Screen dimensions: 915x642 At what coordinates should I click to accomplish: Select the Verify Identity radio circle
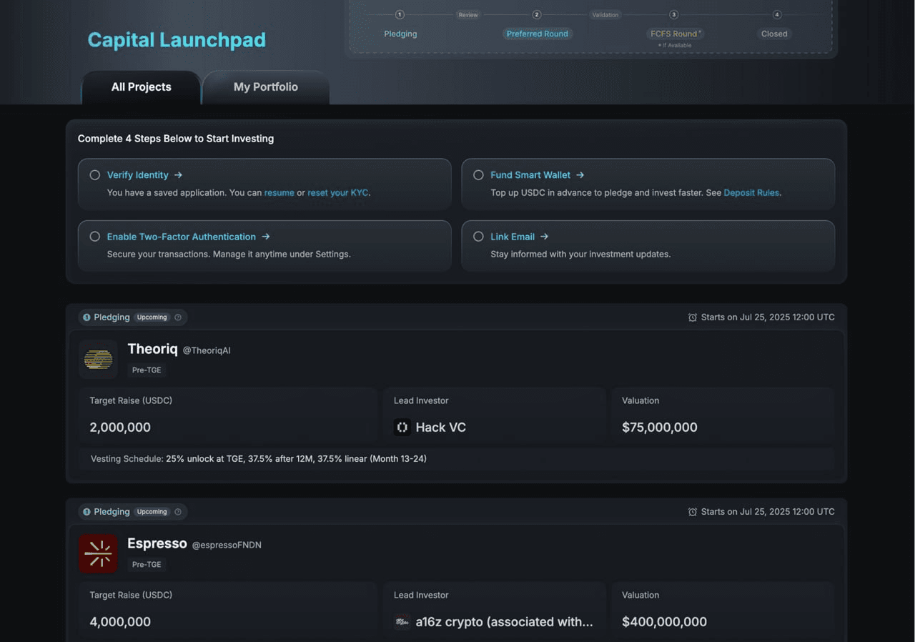[x=94, y=175]
